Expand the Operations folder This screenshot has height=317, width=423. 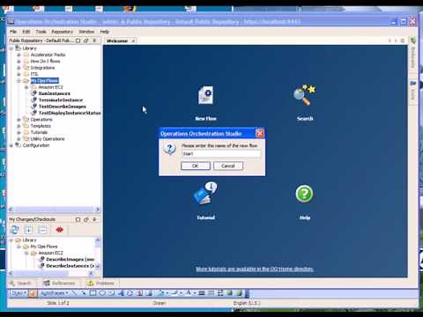[x=19, y=120]
